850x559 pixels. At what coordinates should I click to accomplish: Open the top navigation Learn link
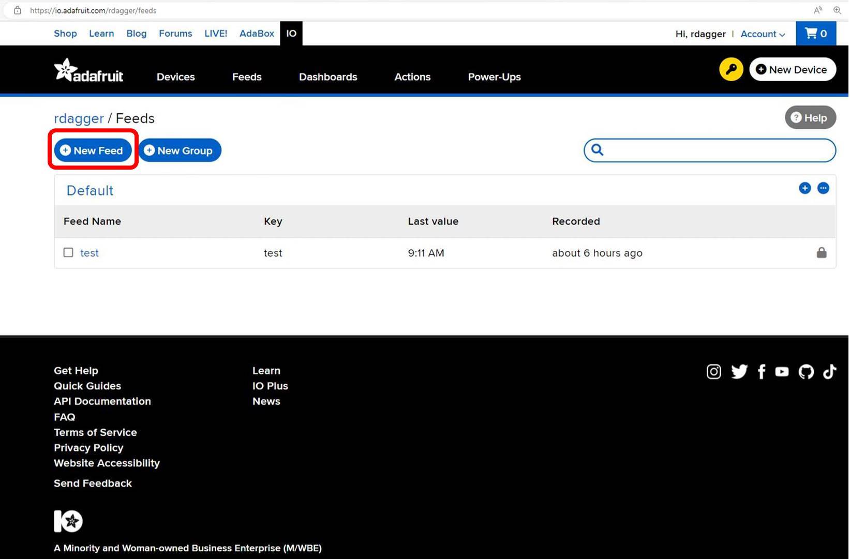pos(101,34)
